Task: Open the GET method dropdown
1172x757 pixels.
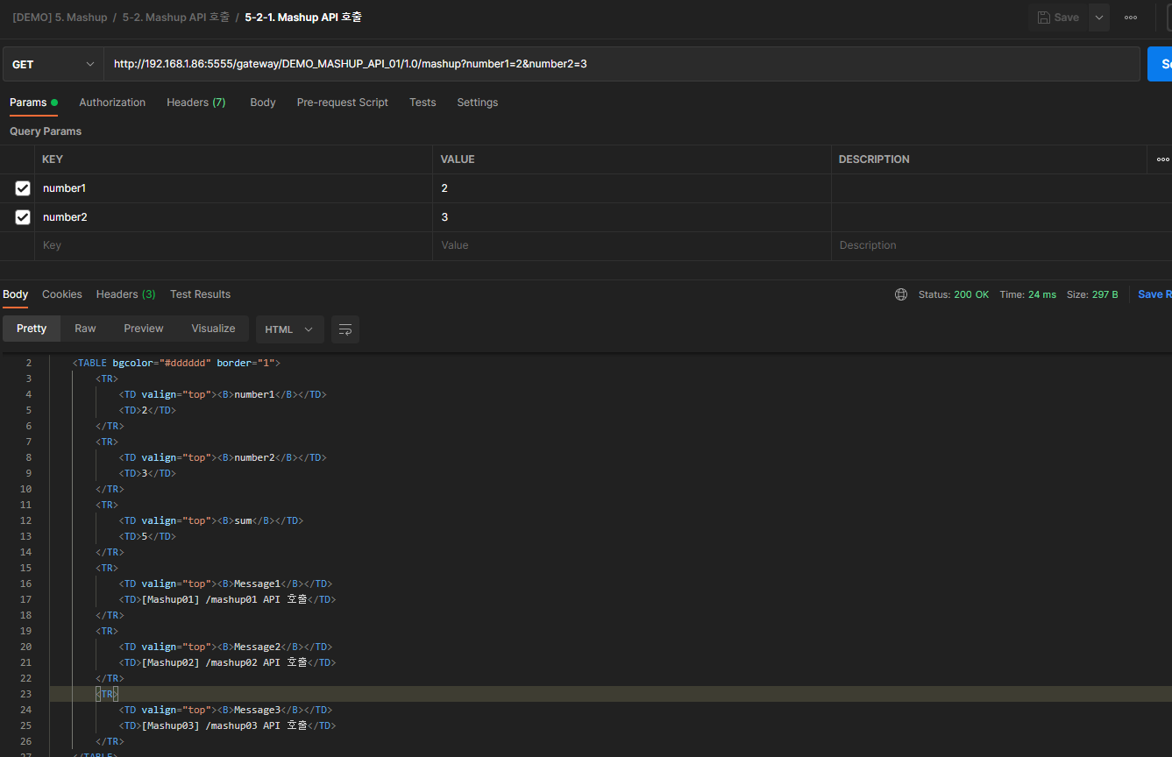Action: tap(53, 64)
